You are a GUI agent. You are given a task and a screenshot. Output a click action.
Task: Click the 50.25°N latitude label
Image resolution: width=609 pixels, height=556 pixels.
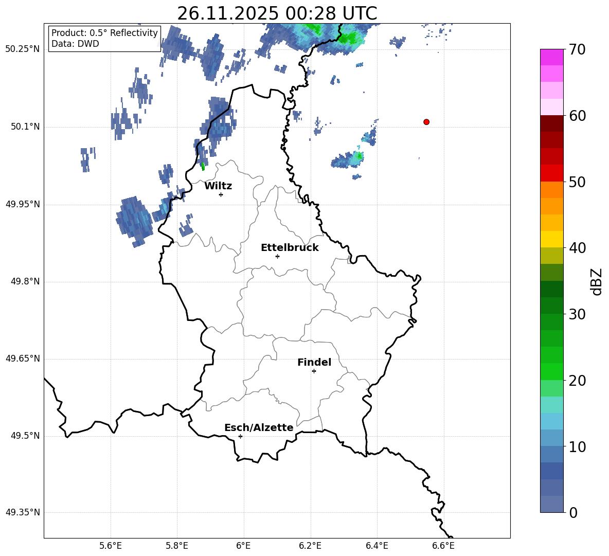pos(23,49)
